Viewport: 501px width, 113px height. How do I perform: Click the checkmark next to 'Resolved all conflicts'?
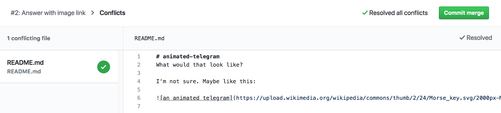pyautogui.click(x=365, y=13)
